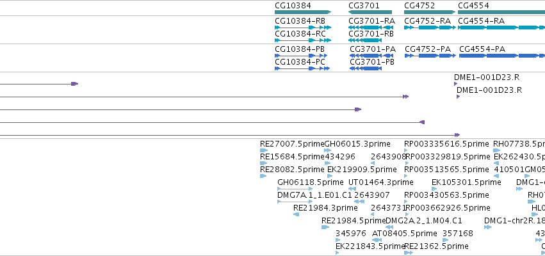This screenshot has height=256, width=545.
Task: Select transcript CG10384-RB glyph
Action: [303, 28]
